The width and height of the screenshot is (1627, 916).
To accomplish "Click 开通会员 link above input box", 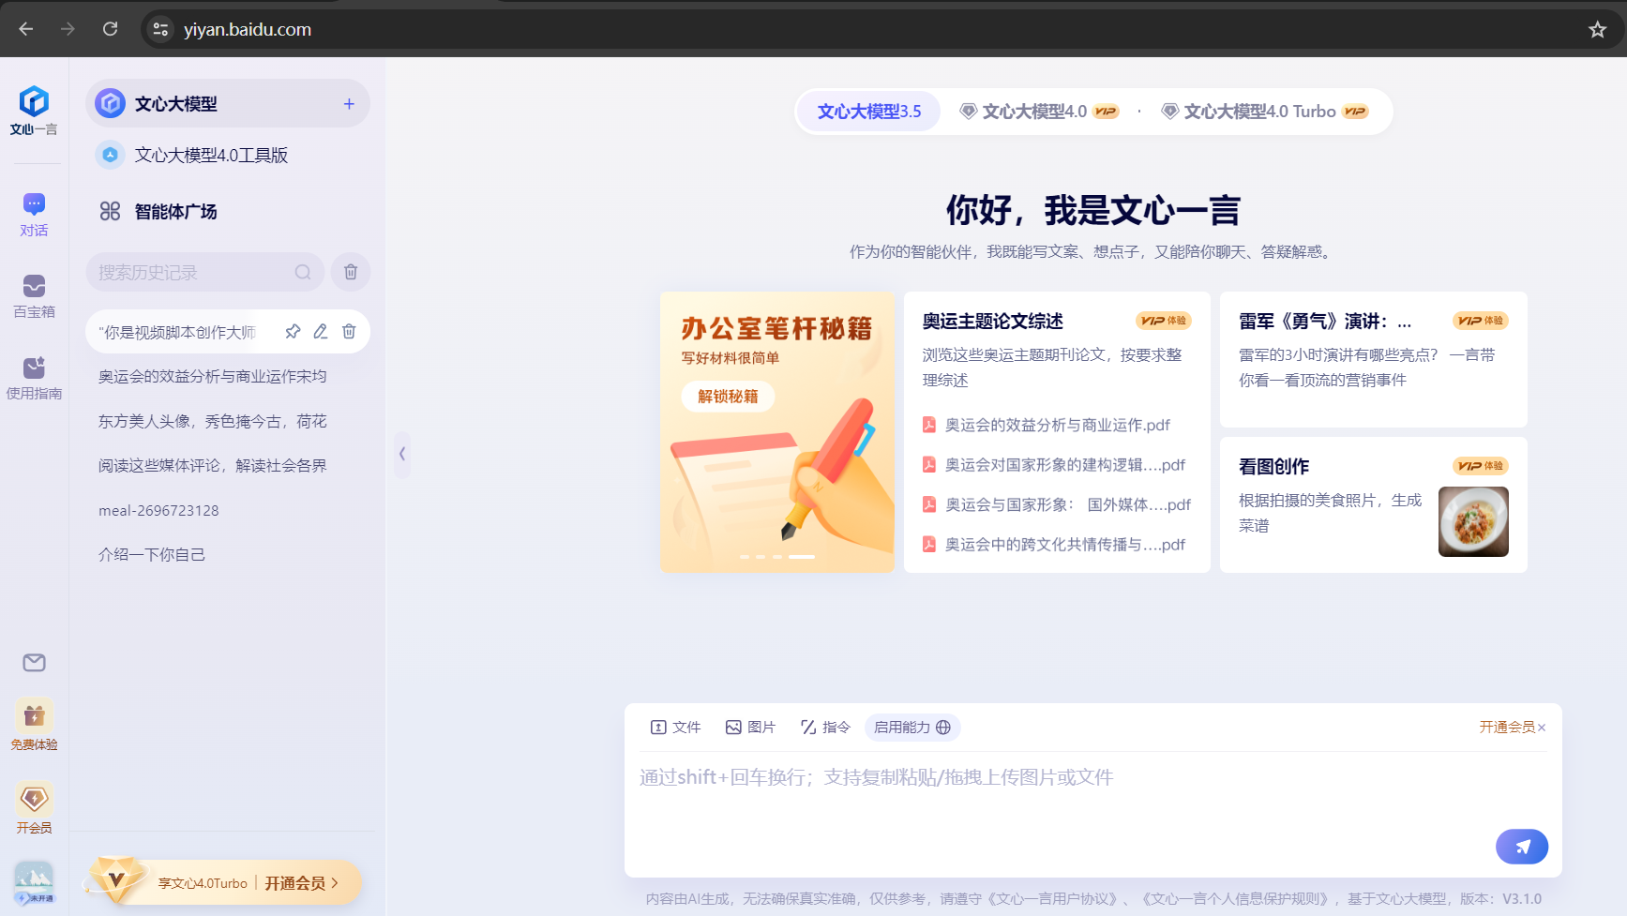I will [1507, 728].
